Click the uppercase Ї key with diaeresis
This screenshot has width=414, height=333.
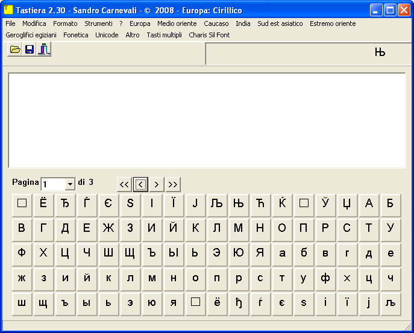[174, 205]
